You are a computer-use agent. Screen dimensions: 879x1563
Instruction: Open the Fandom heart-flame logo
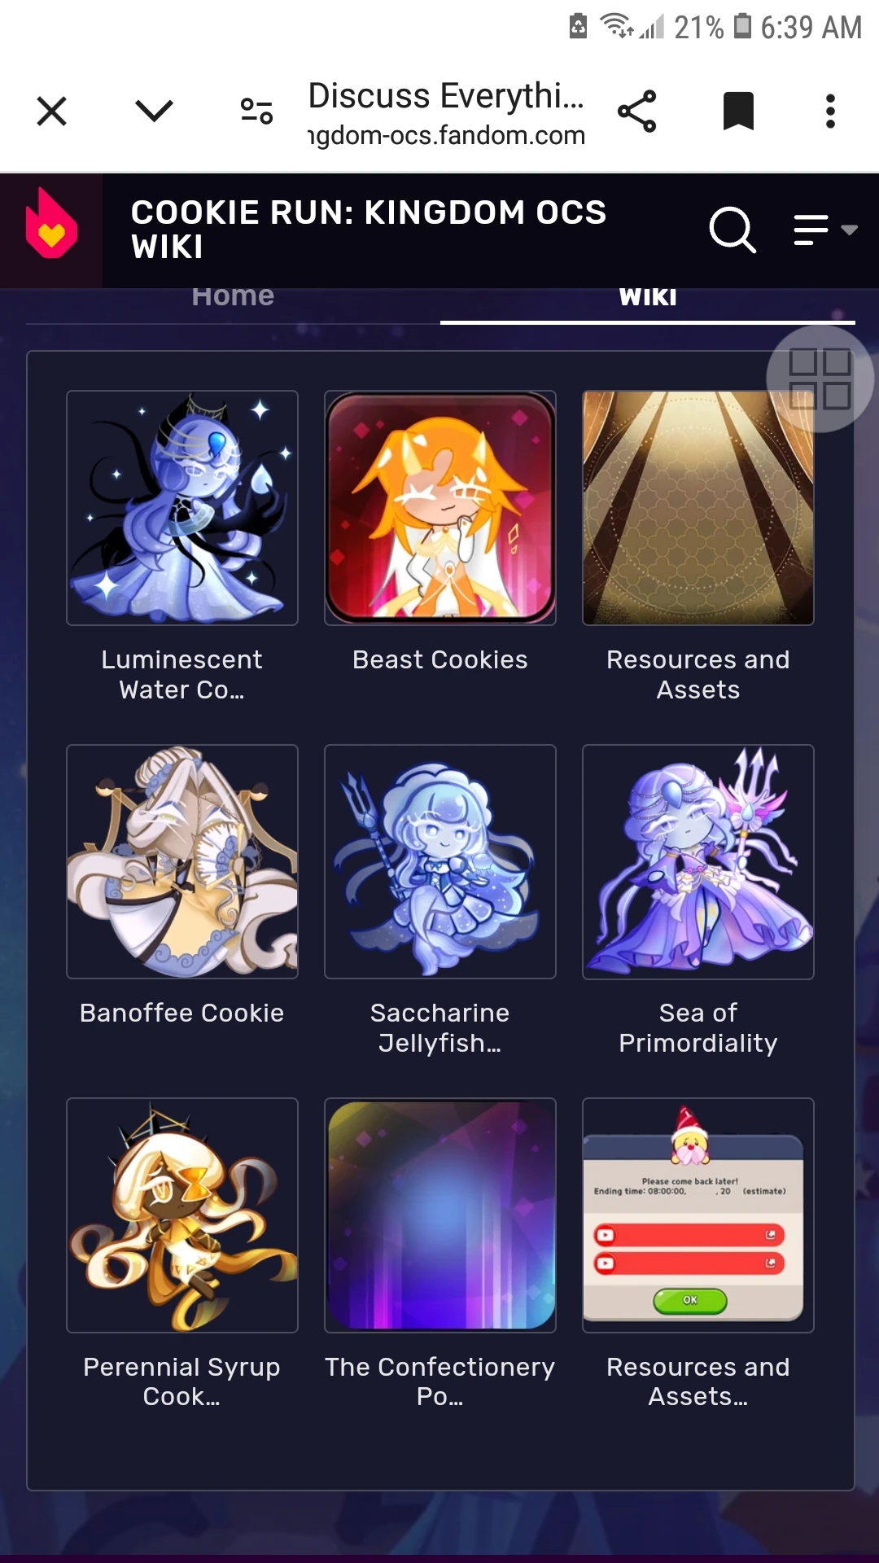tap(51, 225)
